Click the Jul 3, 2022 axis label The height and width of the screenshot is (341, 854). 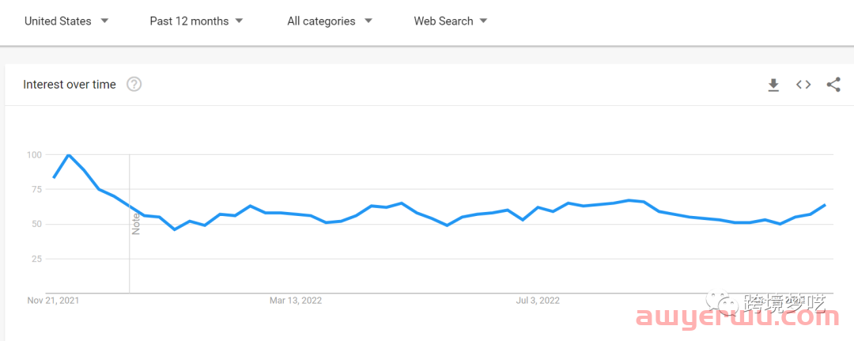(538, 300)
